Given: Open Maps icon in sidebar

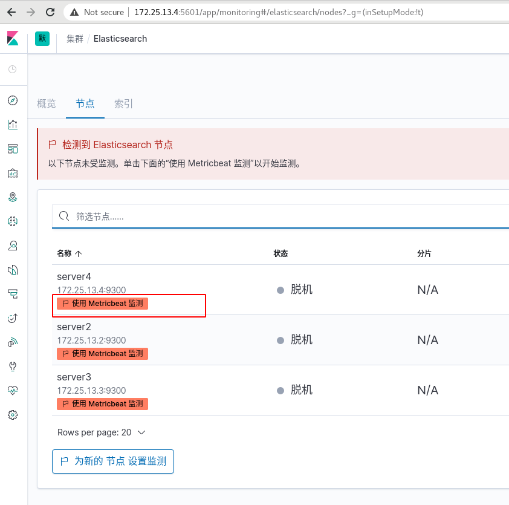Looking at the screenshot, I should (13, 197).
